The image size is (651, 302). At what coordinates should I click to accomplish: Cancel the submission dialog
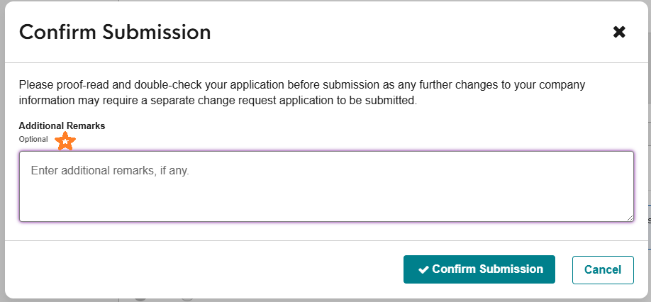coord(603,269)
